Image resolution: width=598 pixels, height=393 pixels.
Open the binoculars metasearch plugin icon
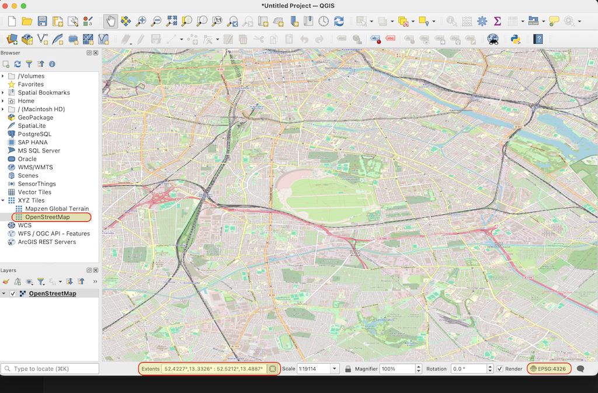493,39
